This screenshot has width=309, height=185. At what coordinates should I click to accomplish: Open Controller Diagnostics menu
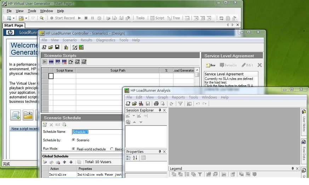pyautogui.click(x=105, y=40)
